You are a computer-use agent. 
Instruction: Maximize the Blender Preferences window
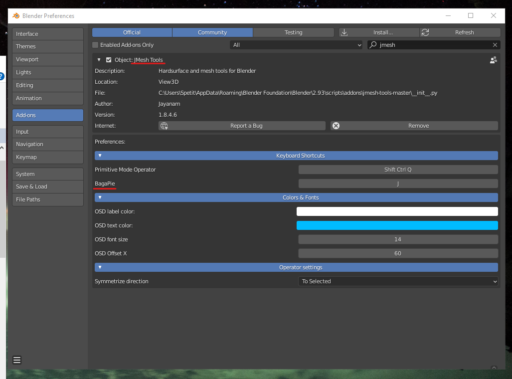(471, 15)
